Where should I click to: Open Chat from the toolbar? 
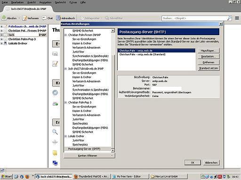coord(48,18)
